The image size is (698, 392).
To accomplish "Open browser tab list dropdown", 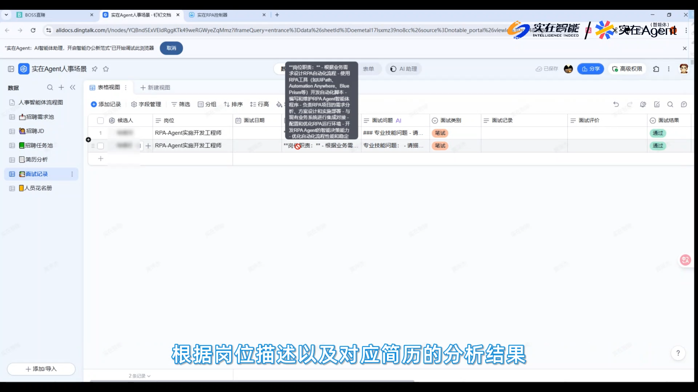I will tap(6, 15).
